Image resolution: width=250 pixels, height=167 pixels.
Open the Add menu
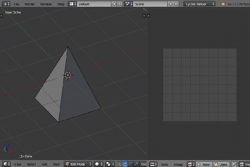[44, 164]
